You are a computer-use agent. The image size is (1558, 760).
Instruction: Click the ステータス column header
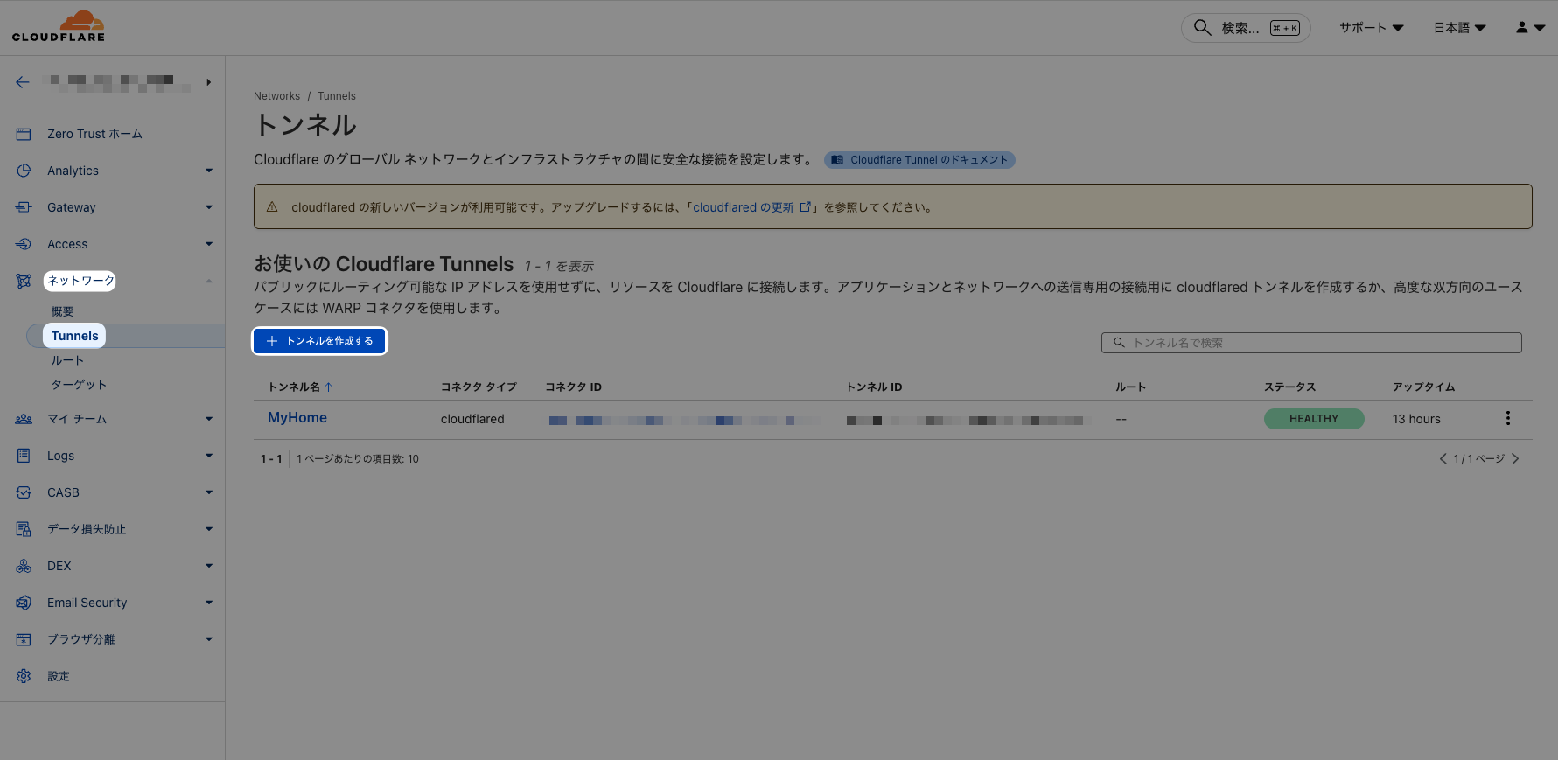click(1289, 387)
